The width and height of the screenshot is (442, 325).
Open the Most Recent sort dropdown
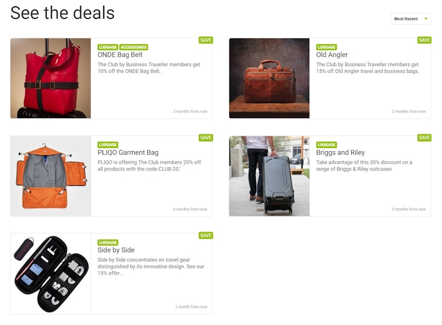click(x=410, y=19)
